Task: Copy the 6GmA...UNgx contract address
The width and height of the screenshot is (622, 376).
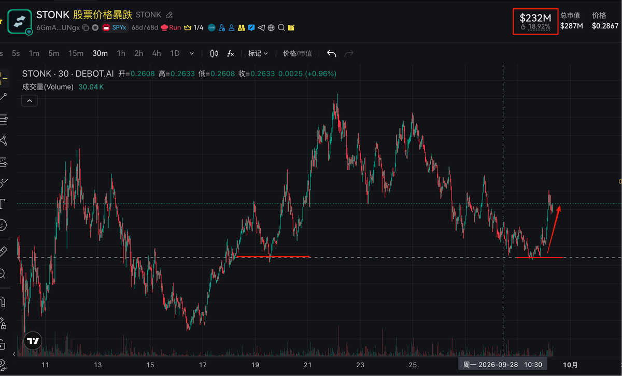Action: [x=86, y=27]
